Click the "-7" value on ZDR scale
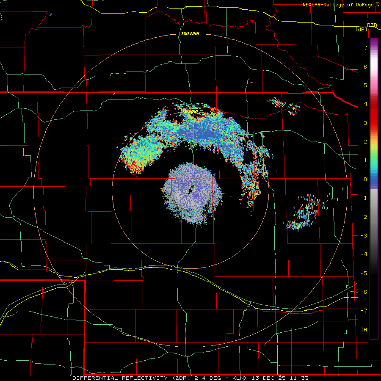 pyautogui.click(x=364, y=311)
